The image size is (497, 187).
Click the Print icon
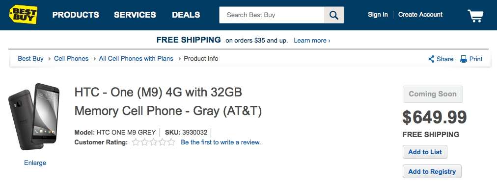click(464, 59)
